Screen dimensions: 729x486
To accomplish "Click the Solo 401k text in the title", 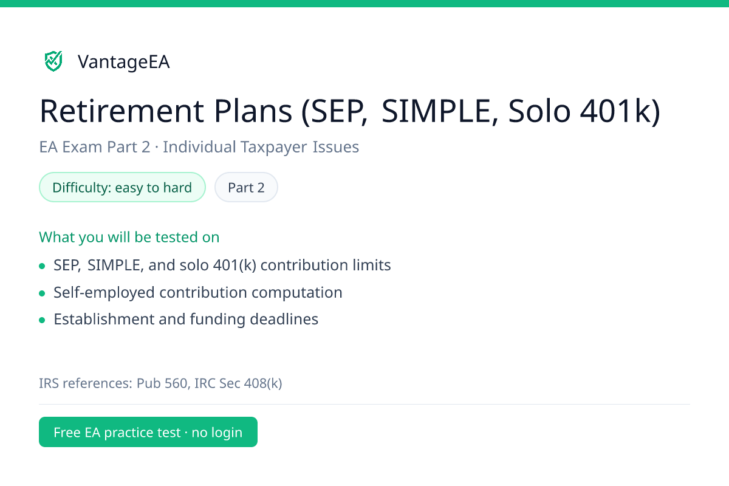I will pyautogui.click(x=584, y=111).
